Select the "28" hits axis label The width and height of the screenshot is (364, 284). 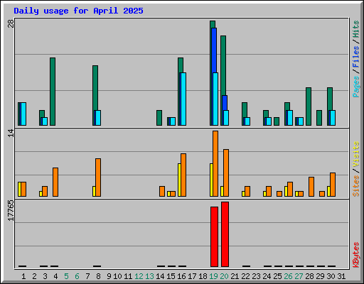(x=11, y=23)
